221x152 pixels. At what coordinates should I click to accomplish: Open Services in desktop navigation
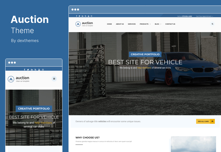pos(132,24)
